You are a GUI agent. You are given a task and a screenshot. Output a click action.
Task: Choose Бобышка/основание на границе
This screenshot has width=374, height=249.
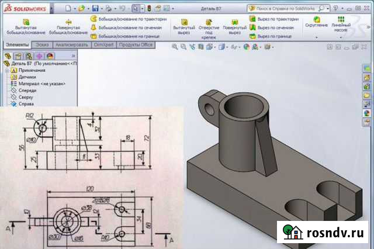click(124, 36)
